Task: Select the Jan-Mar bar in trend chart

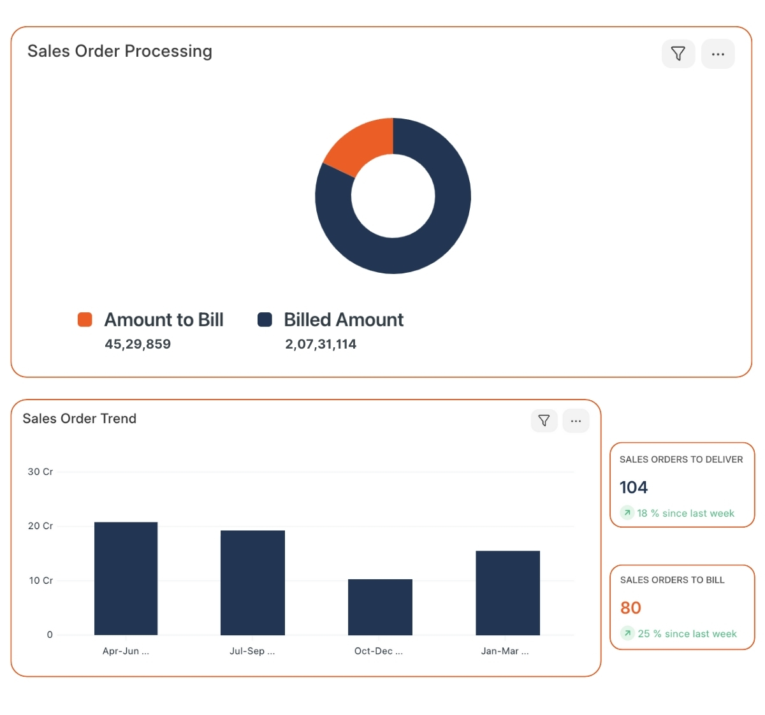Action: coord(507,593)
